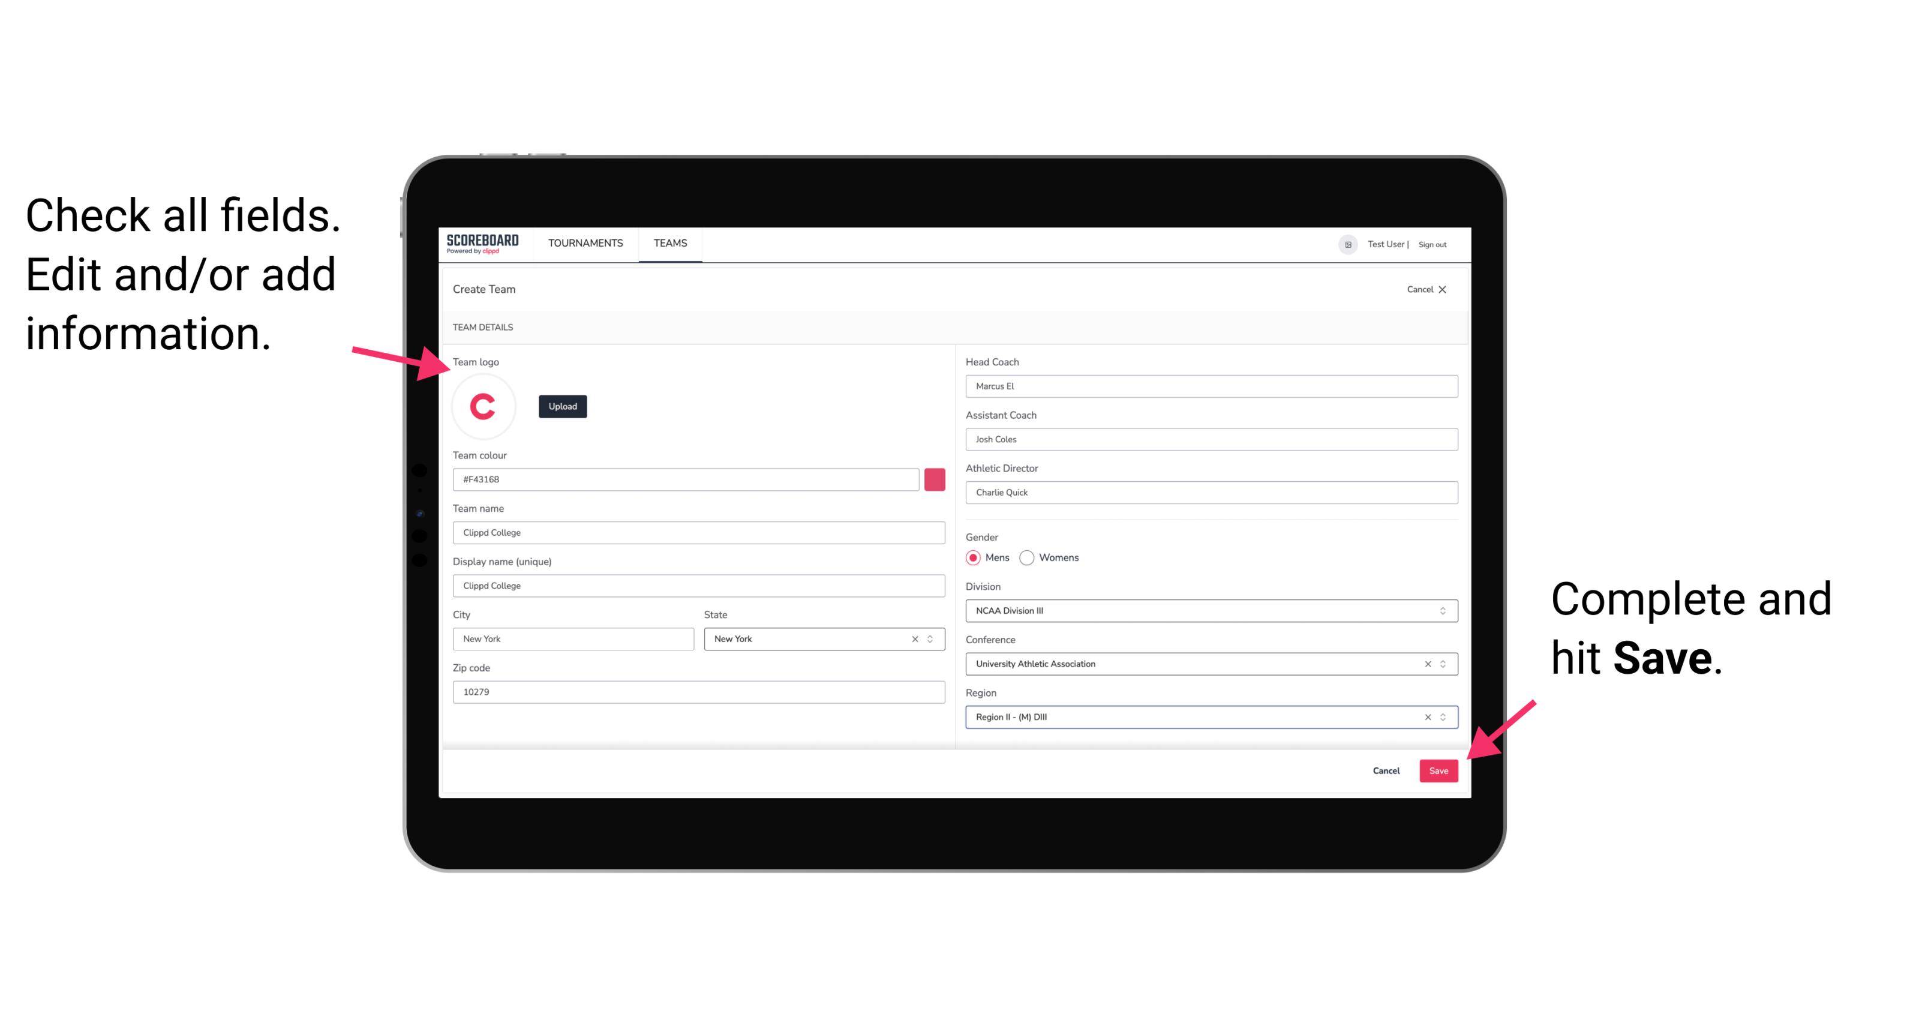Toggle the State dropdown for New York
The height and width of the screenshot is (1026, 1907).
tap(932, 638)
